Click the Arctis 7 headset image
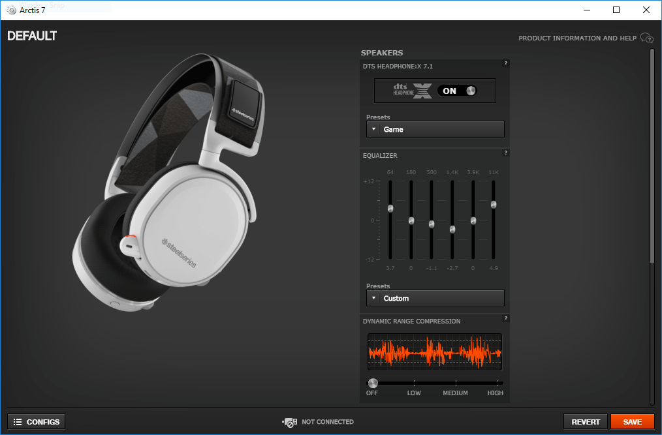 168,182
